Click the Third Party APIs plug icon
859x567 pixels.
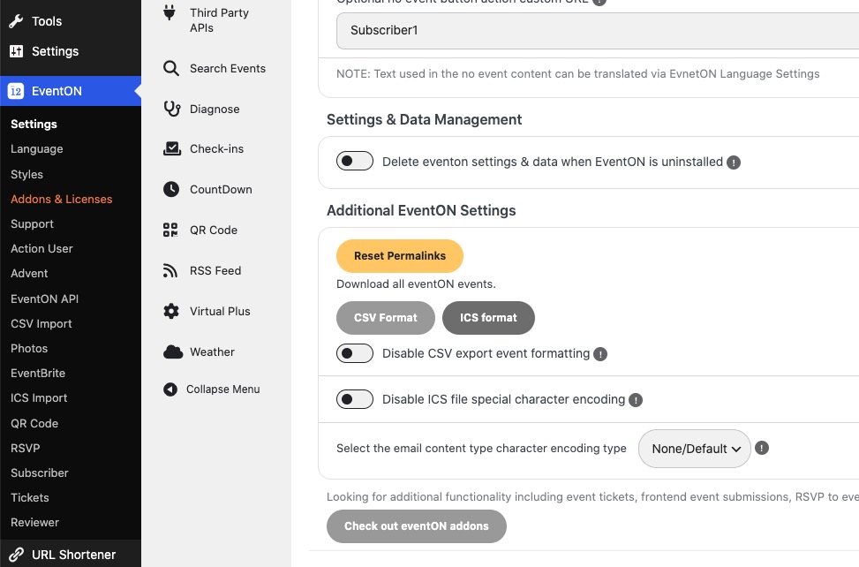point(170,12)
